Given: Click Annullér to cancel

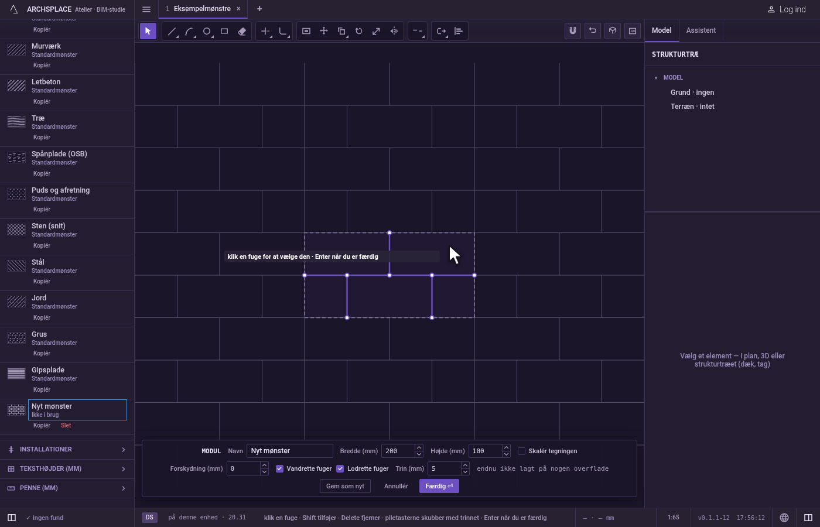Looking at the screenshot, I should coord(396,486).
